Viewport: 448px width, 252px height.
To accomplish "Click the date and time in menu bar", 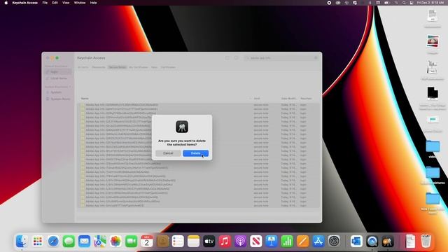I will pos(430,3).
